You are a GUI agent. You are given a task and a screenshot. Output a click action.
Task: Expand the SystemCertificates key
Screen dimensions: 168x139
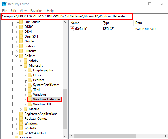click(x=25, y=85)
